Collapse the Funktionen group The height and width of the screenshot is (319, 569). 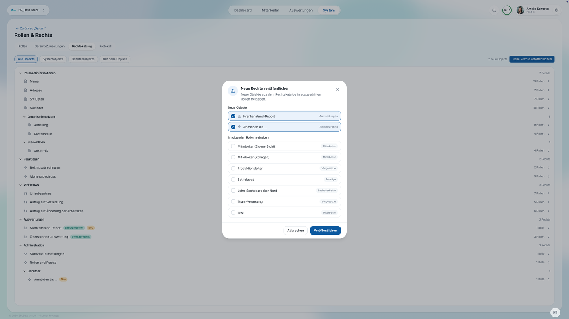click(20, 159)
